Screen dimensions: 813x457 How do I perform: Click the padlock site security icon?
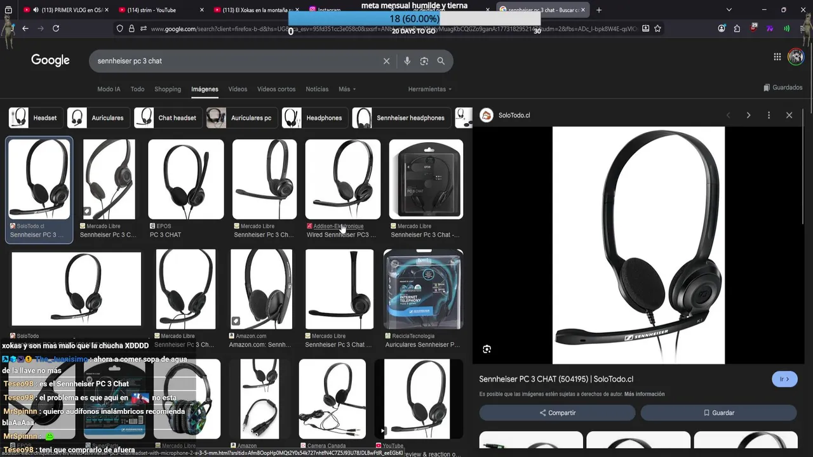(131, 29)
